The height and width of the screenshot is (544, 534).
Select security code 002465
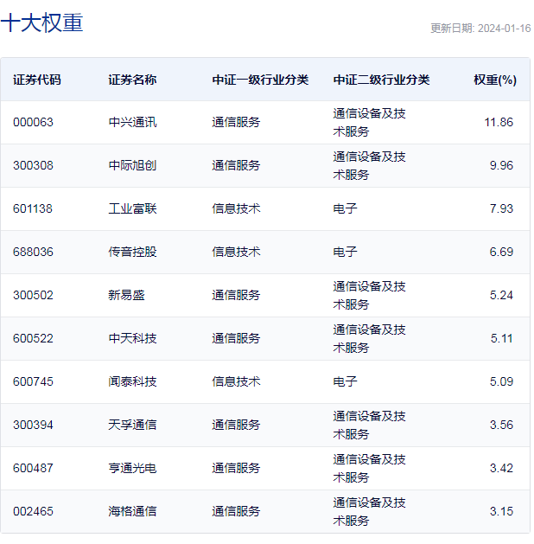33,511
